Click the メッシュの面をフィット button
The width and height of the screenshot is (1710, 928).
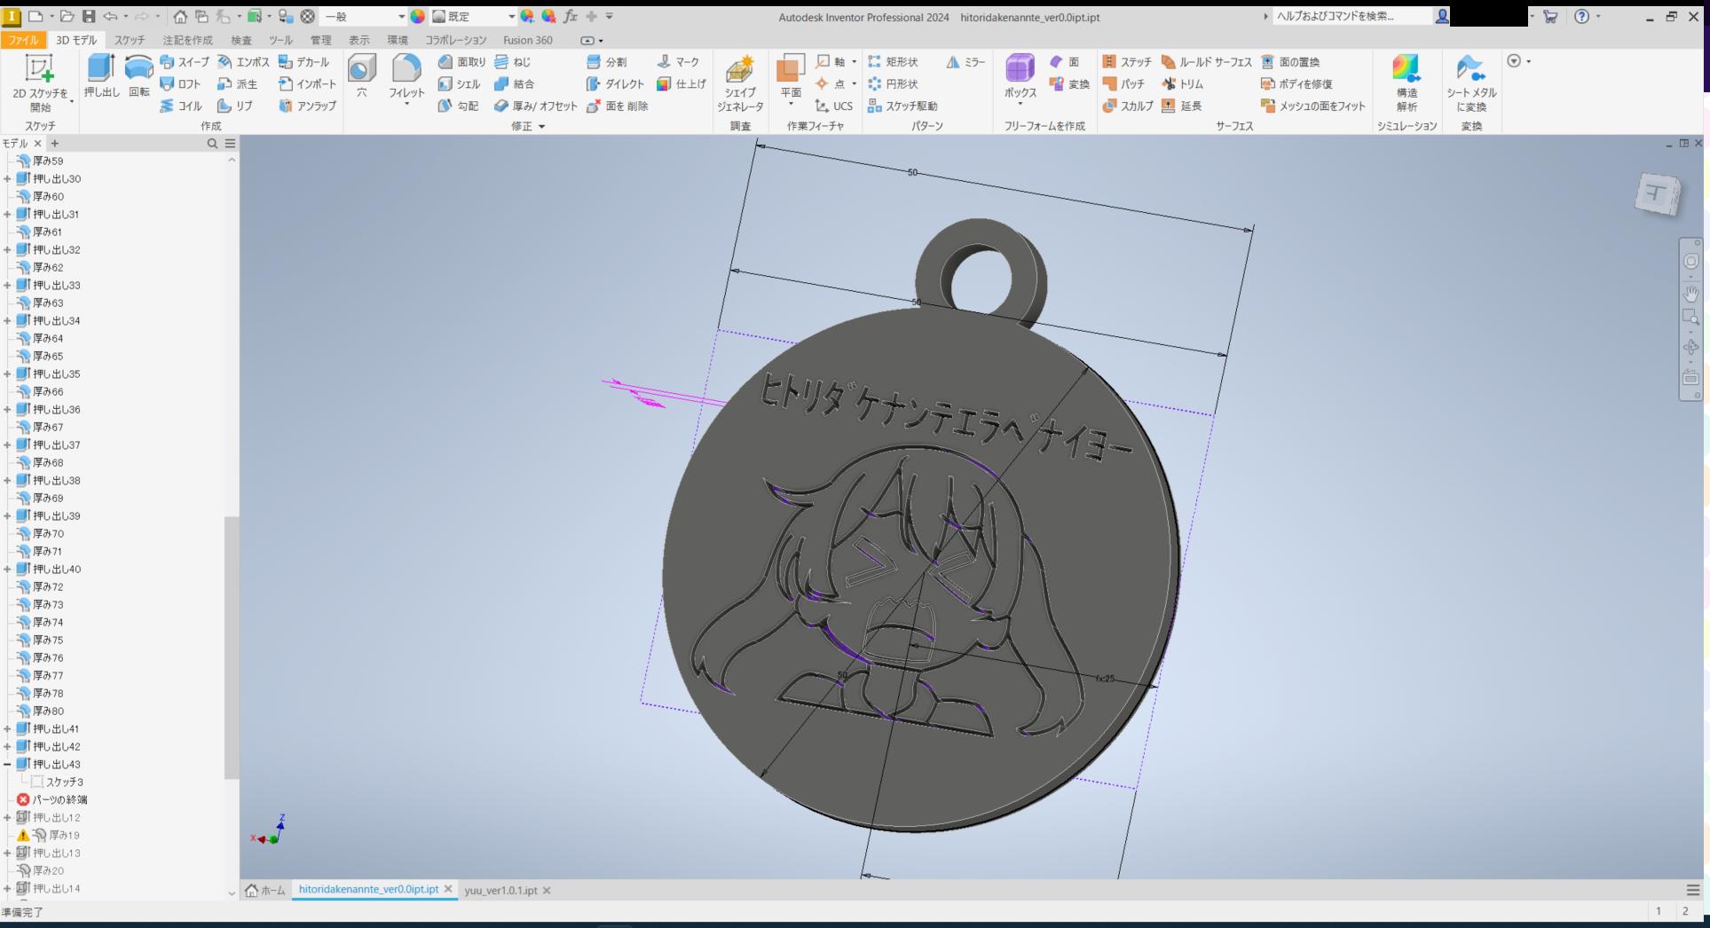pos(1313,106)
